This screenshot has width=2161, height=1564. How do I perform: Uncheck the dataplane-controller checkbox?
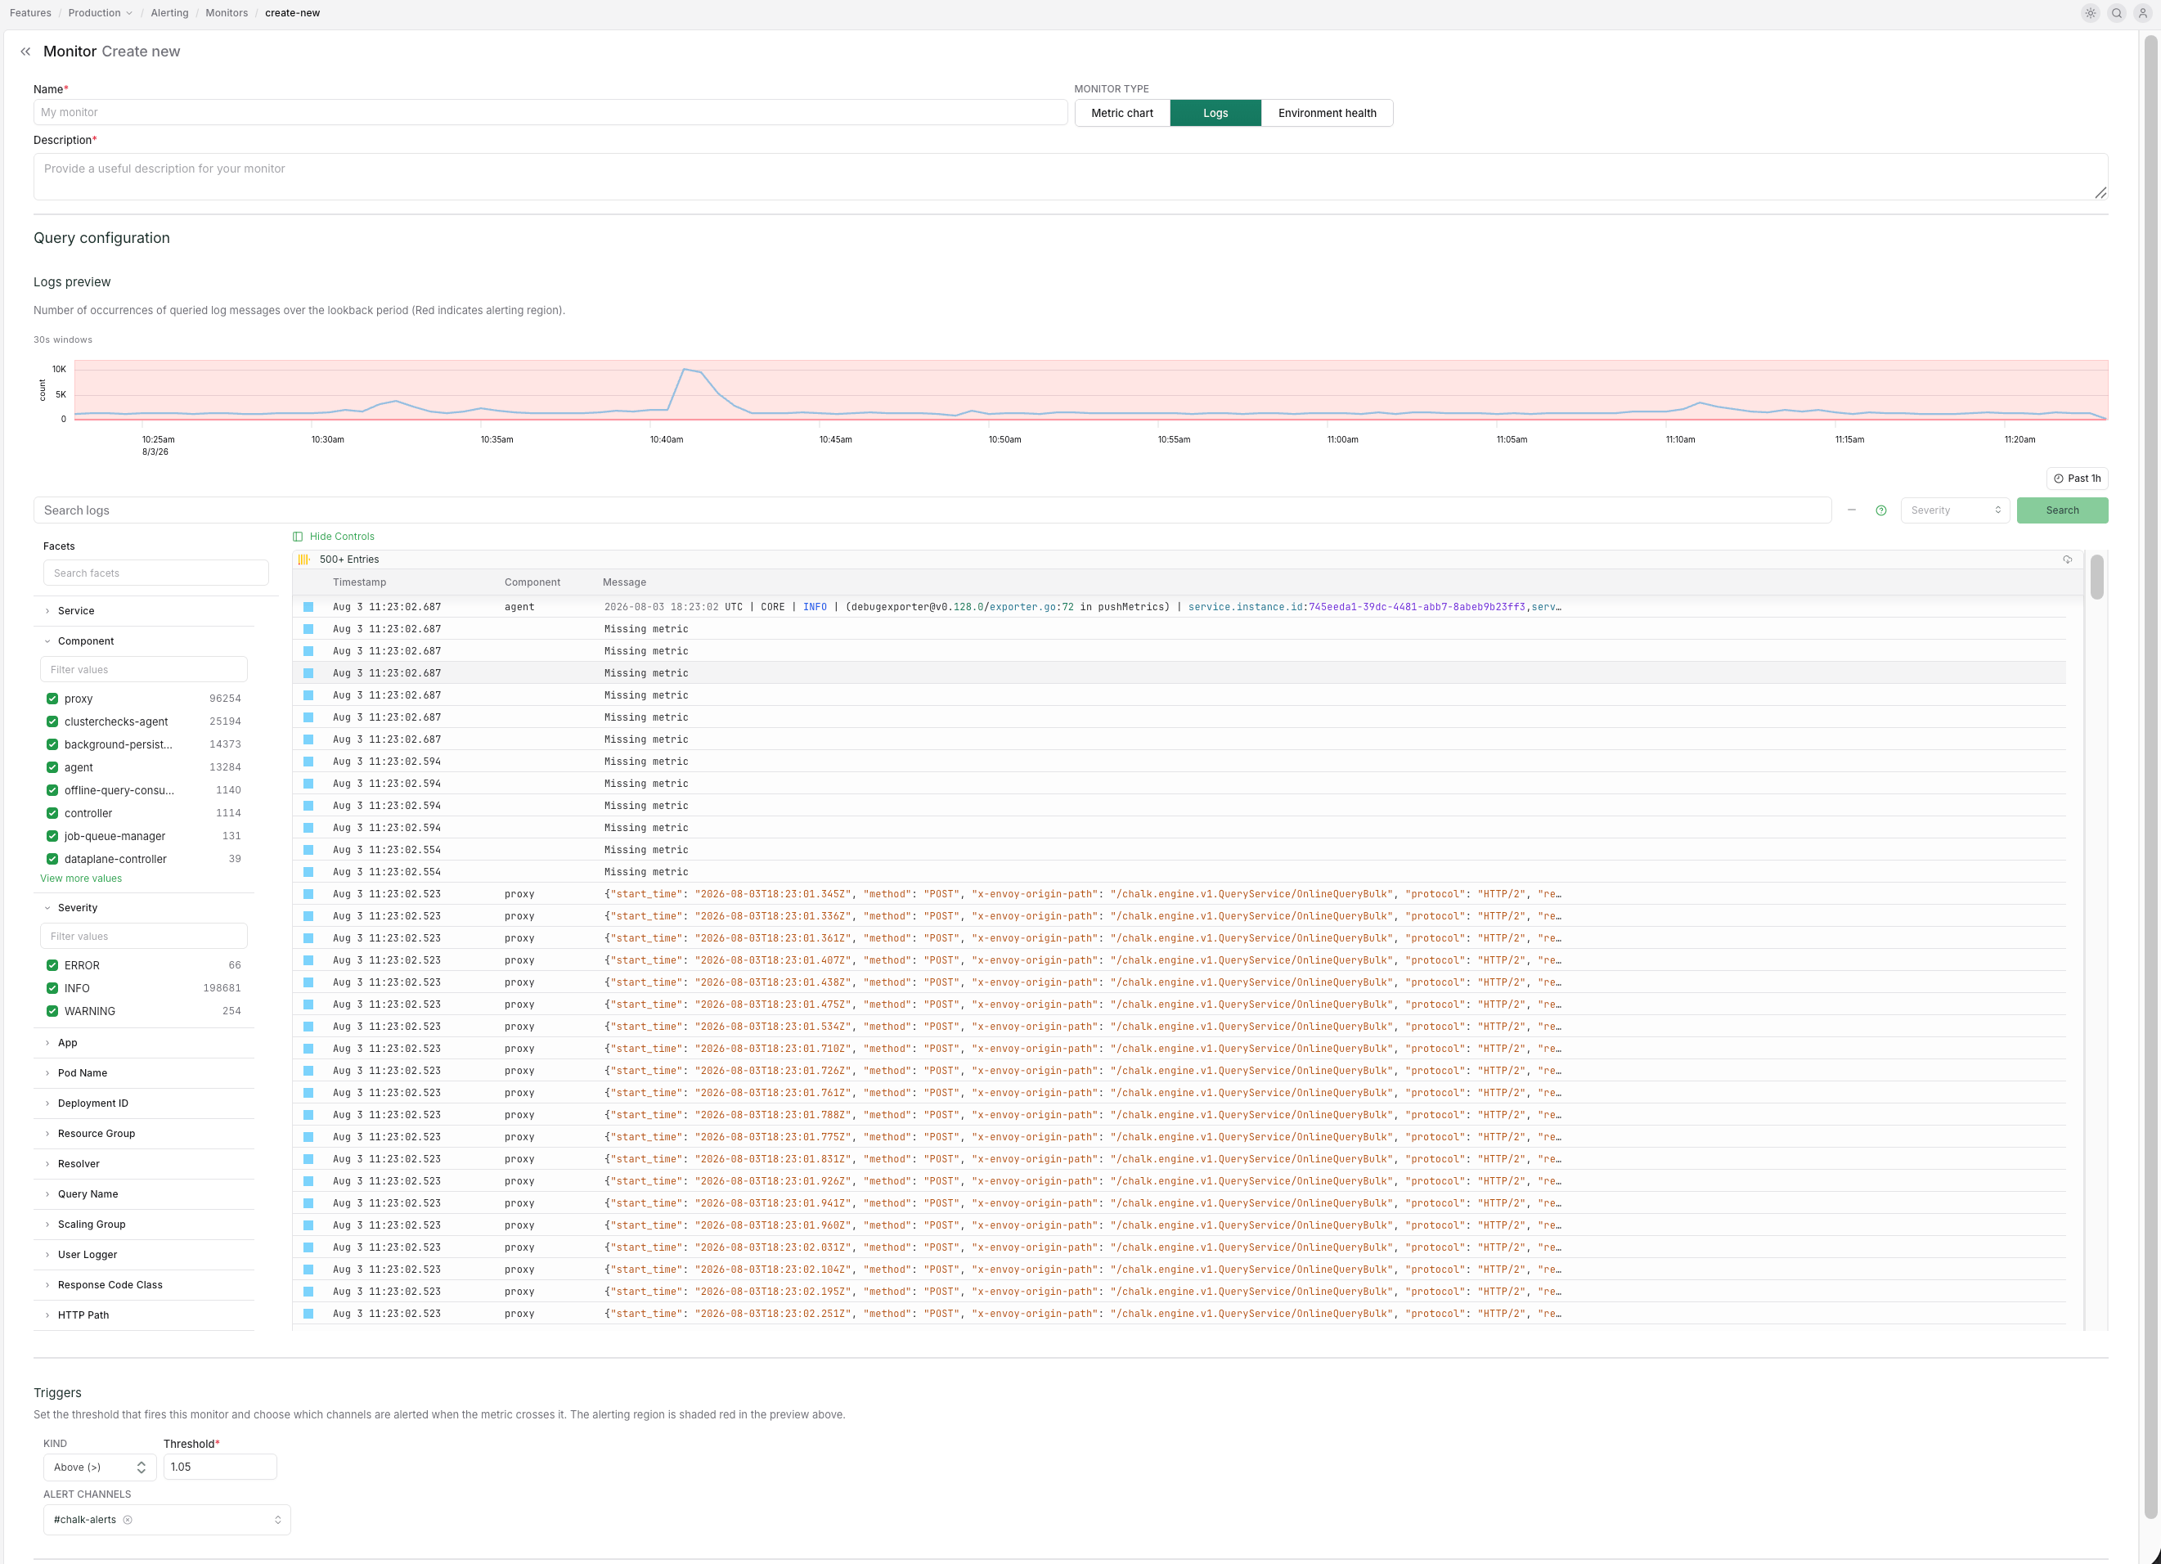point(52,859)
